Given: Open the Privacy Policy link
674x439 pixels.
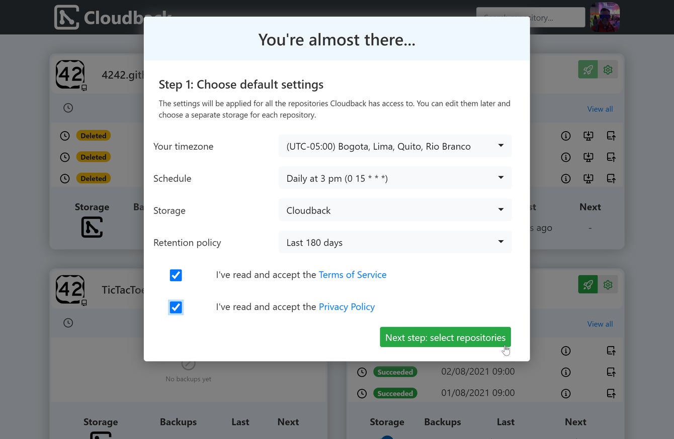Looking at the screenshot, I should 347,307.
